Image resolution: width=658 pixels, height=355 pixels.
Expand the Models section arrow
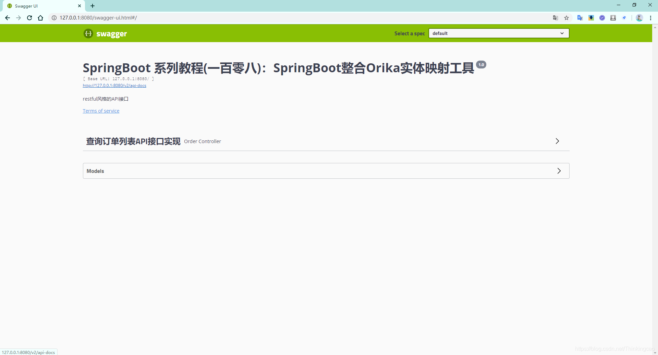tap(559, 171)
